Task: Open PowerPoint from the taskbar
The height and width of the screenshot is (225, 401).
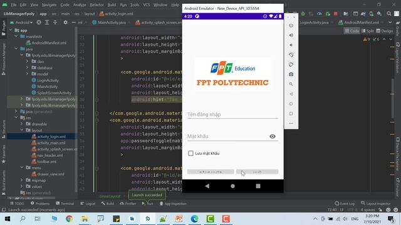Action: tap(179, 219)
